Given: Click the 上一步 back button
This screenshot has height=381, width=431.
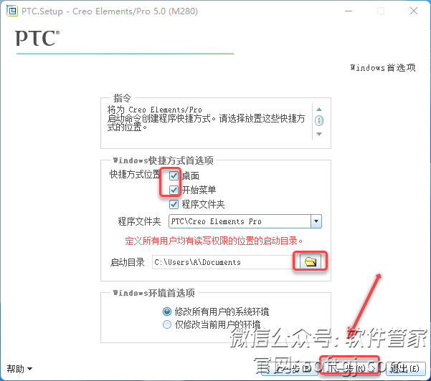Looking at the screenshot, I should [289, 368].
